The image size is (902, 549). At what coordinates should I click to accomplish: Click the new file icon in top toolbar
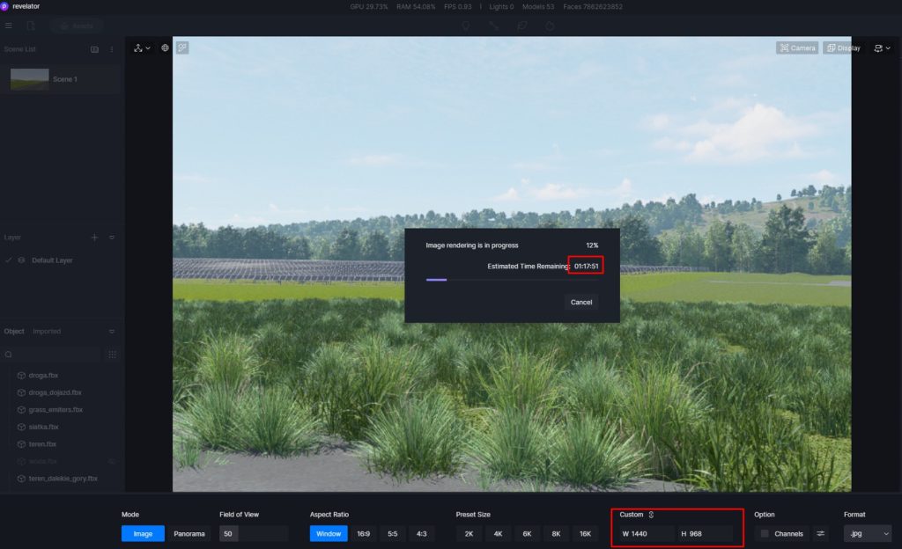[x=31, y=26]
